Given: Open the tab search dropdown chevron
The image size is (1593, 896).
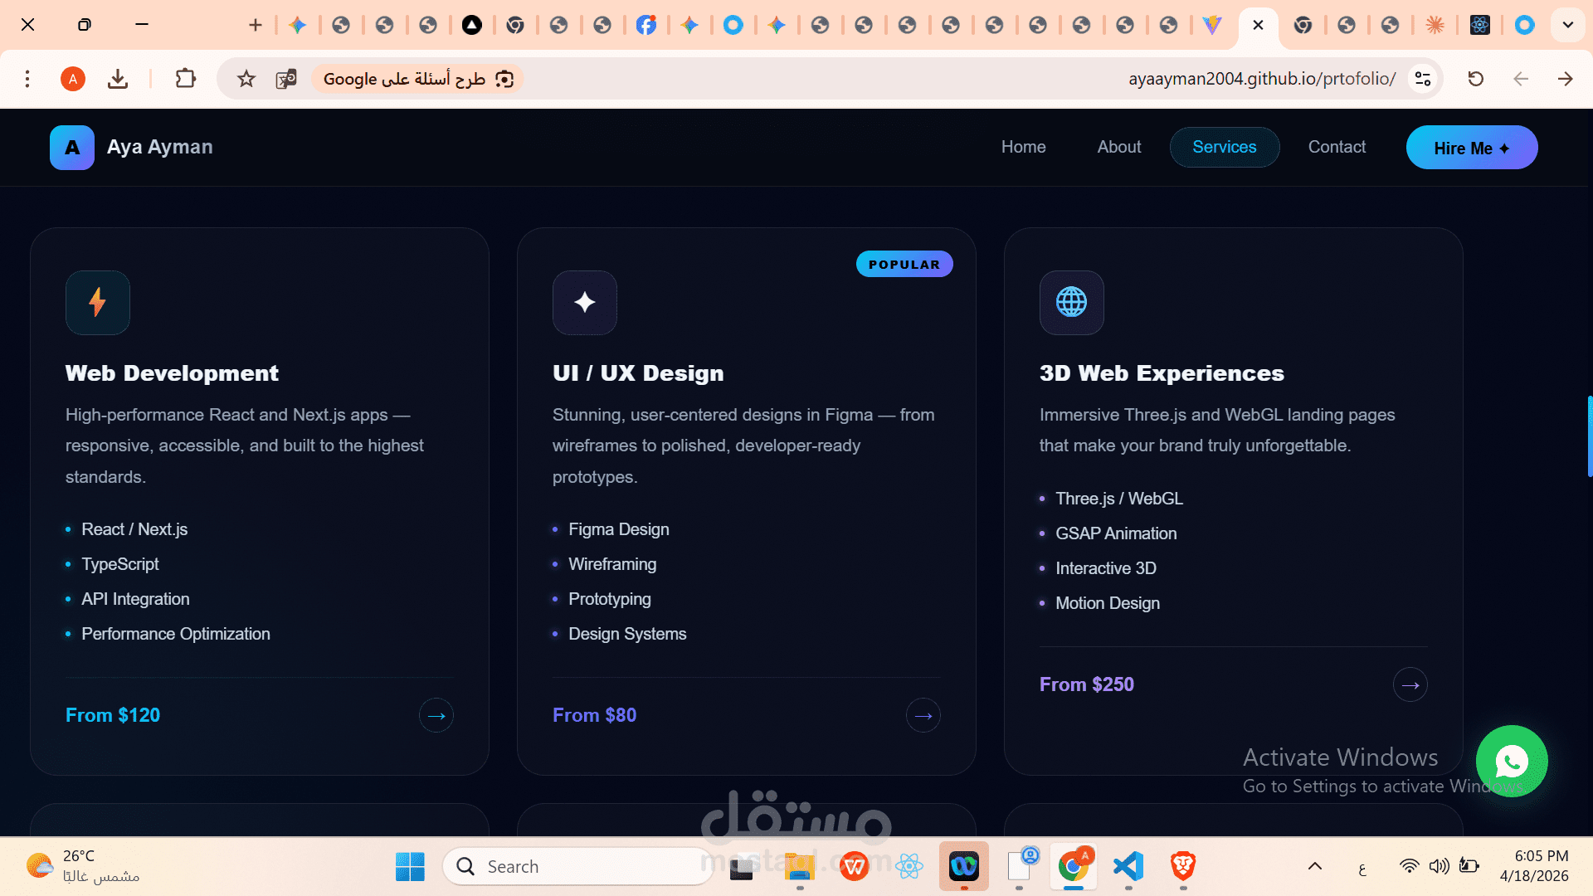Looking at the screenshot, I should pyautogui.click(x=1567, y=25).
